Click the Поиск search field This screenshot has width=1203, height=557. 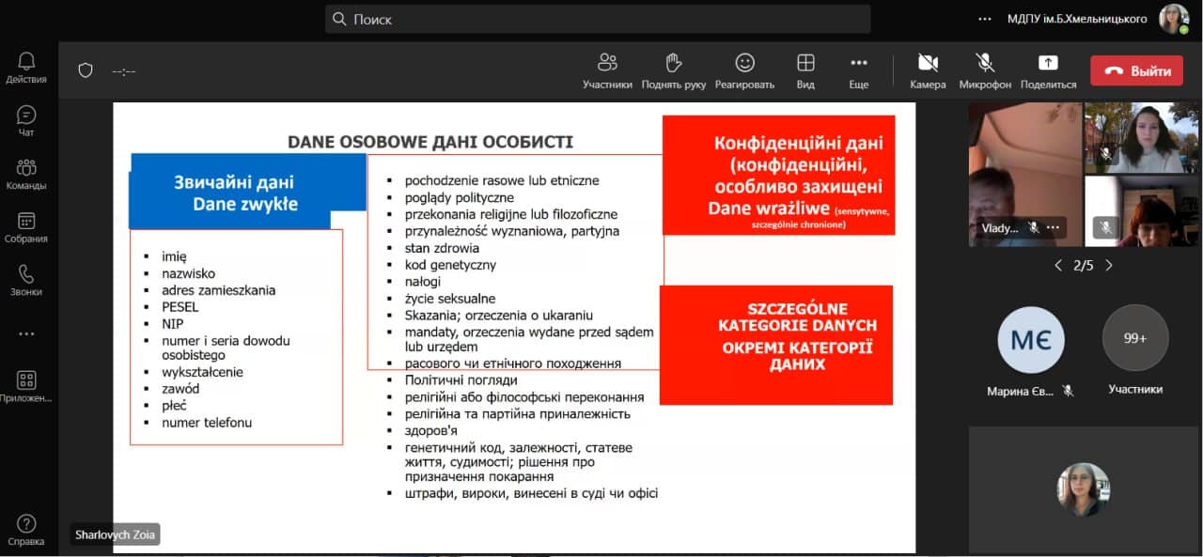(598, 19)
